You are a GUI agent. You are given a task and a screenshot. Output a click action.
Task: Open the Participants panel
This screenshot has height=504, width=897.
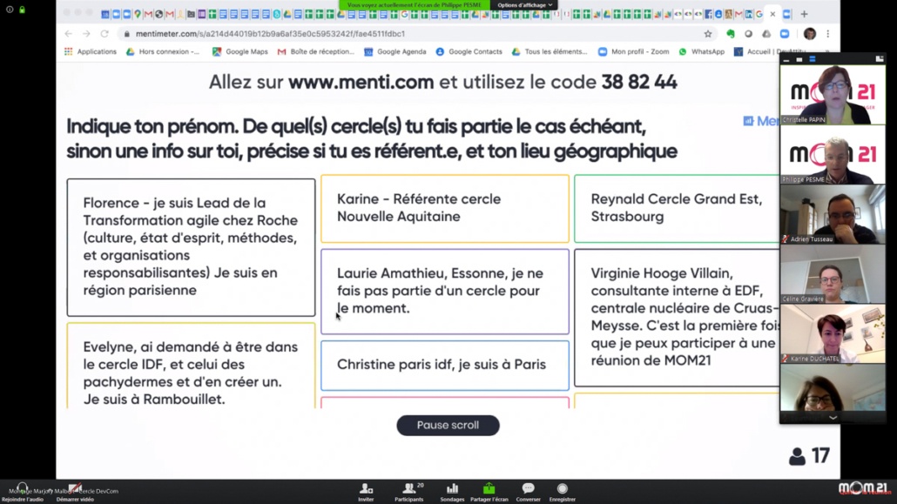pos(409,492)
